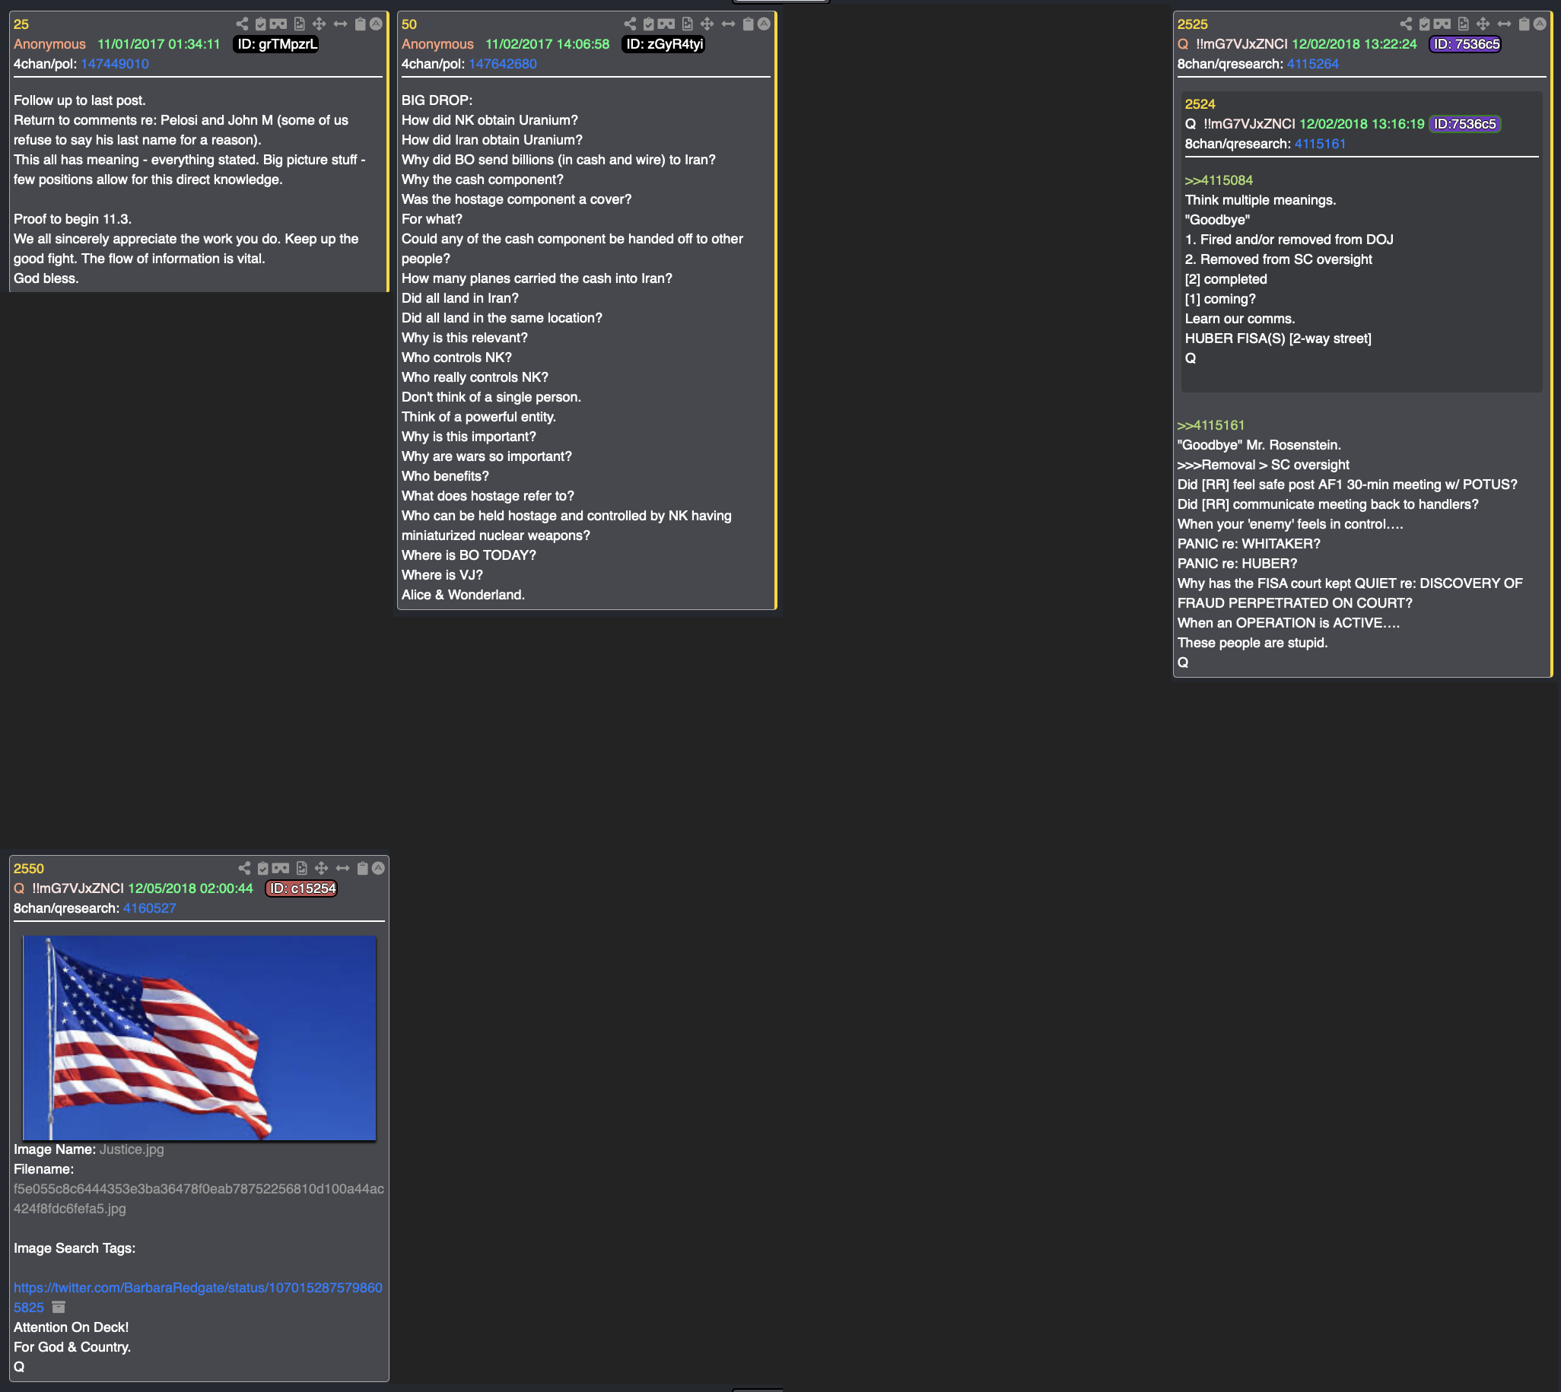The width and height of the screenshot is (1561, 1392).
Task: Follow the >>4115084 reply reference
Action: pos(1219,180)
